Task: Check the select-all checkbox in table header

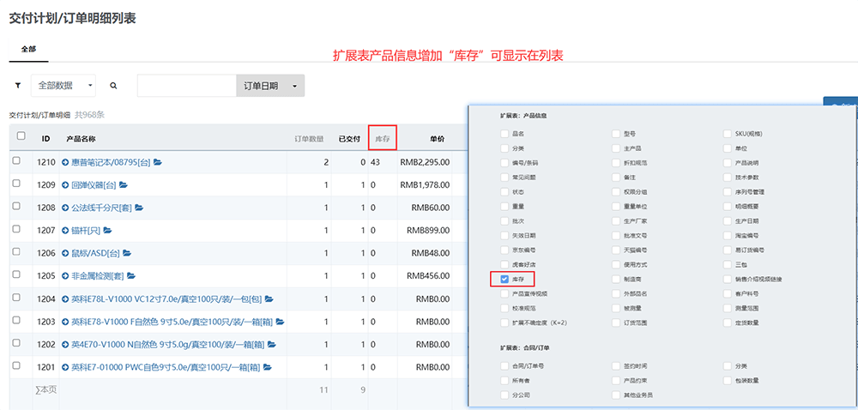Action: 21,136
